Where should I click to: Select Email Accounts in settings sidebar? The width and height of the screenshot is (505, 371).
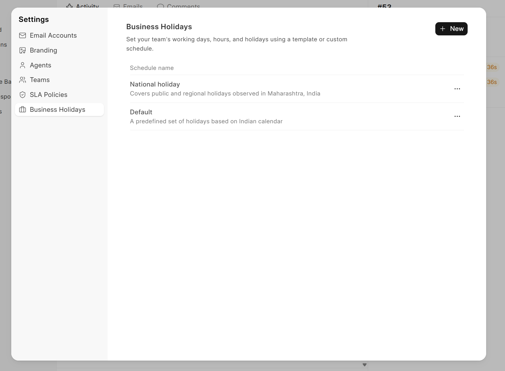click(53, 35)
